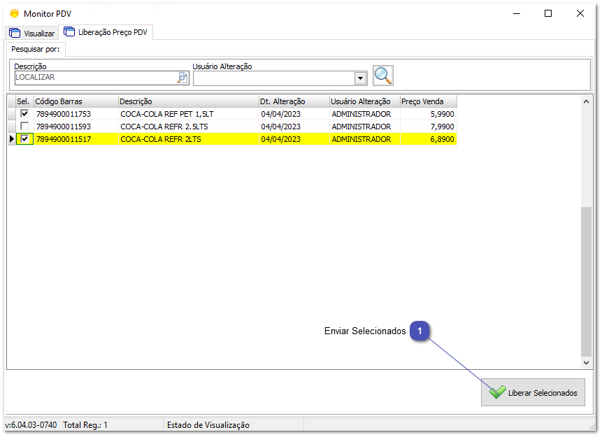Click the magnifying glass search button
The height and width of the screenshot is (437, 602).
click(x=383, y=76)
